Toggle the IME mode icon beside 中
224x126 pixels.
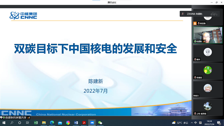pyautogui.click(x=200, y=123)
